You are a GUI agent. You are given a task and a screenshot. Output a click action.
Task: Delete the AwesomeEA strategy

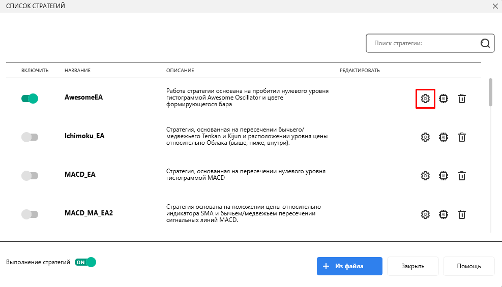461,99
